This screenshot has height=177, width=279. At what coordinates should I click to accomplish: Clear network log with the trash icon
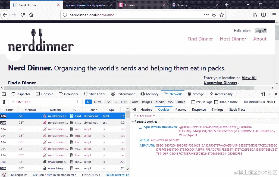click(x=4, y=102)
